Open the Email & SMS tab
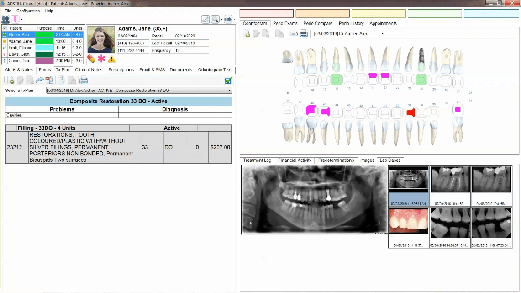Screen dimensions: 521x293 tap(152, 70)
